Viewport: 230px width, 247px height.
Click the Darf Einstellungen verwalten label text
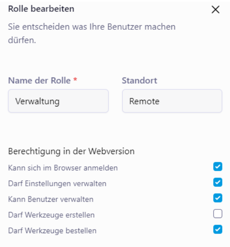[57, 183]
